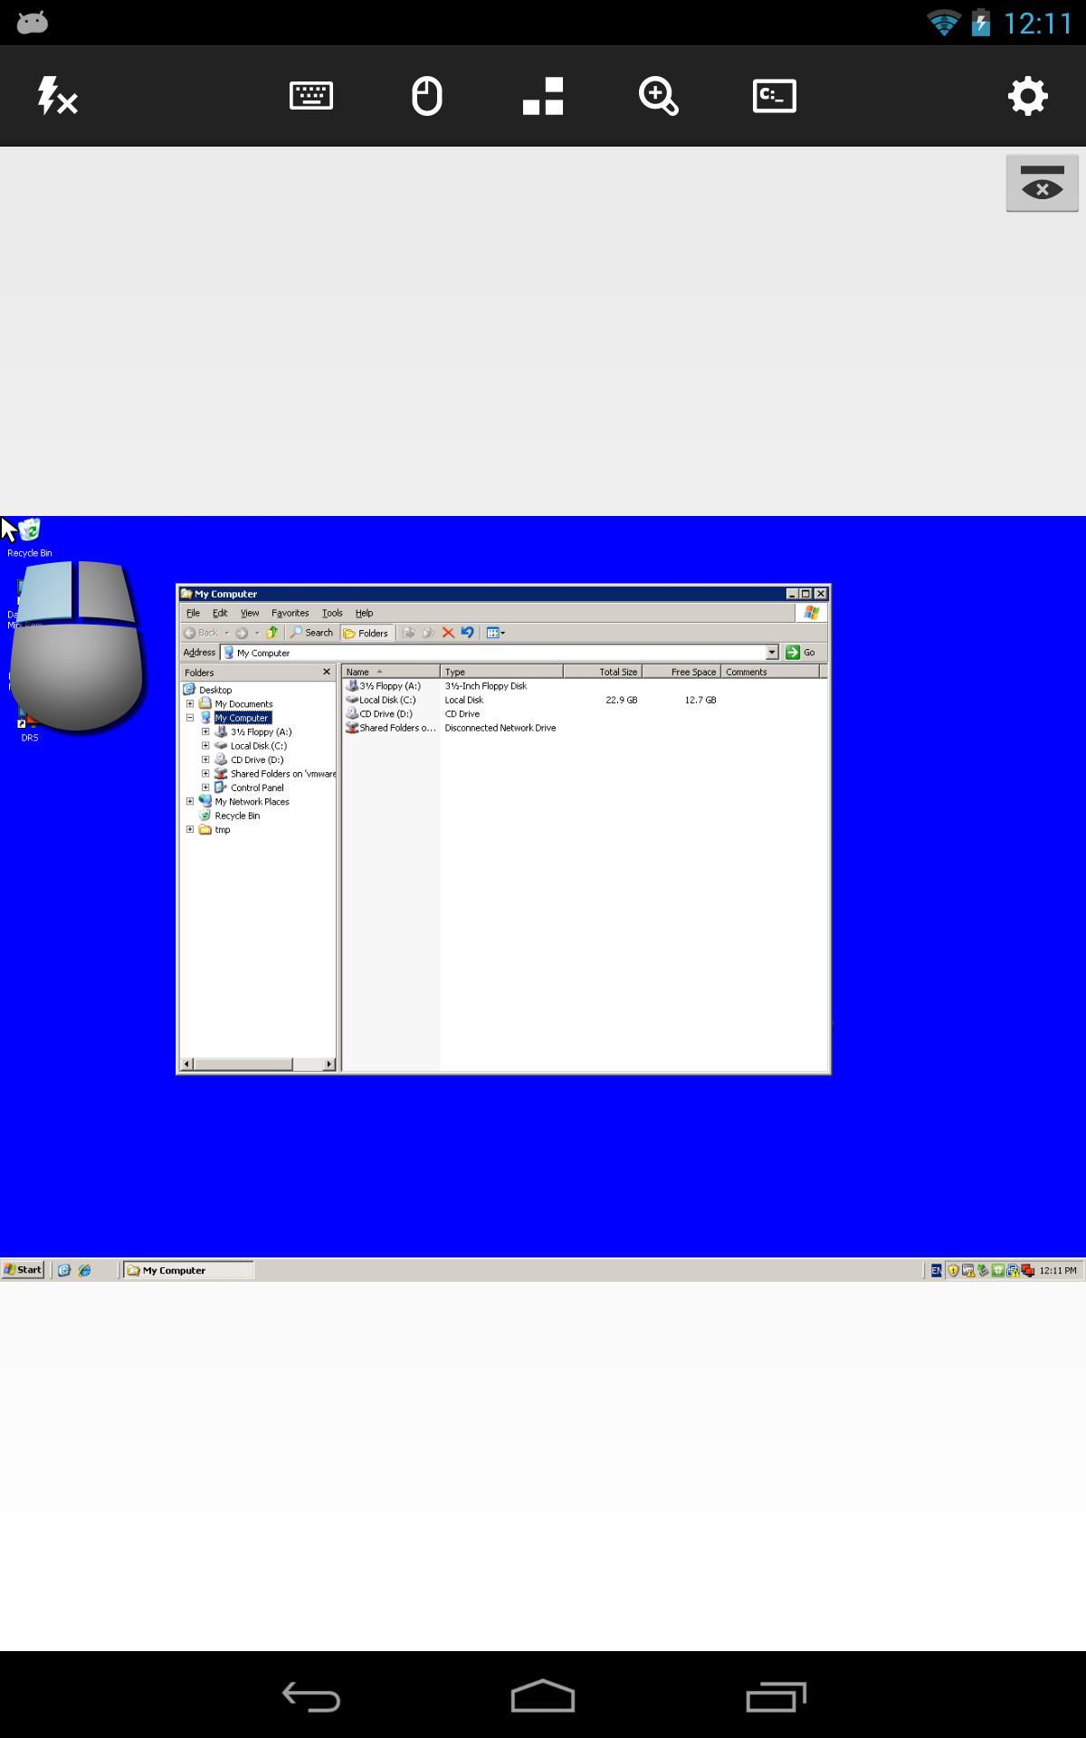Image resolution: width=1086 pixels, height=1738 pixels.
Task: Open the settings gear
Action: [1027, 96]
